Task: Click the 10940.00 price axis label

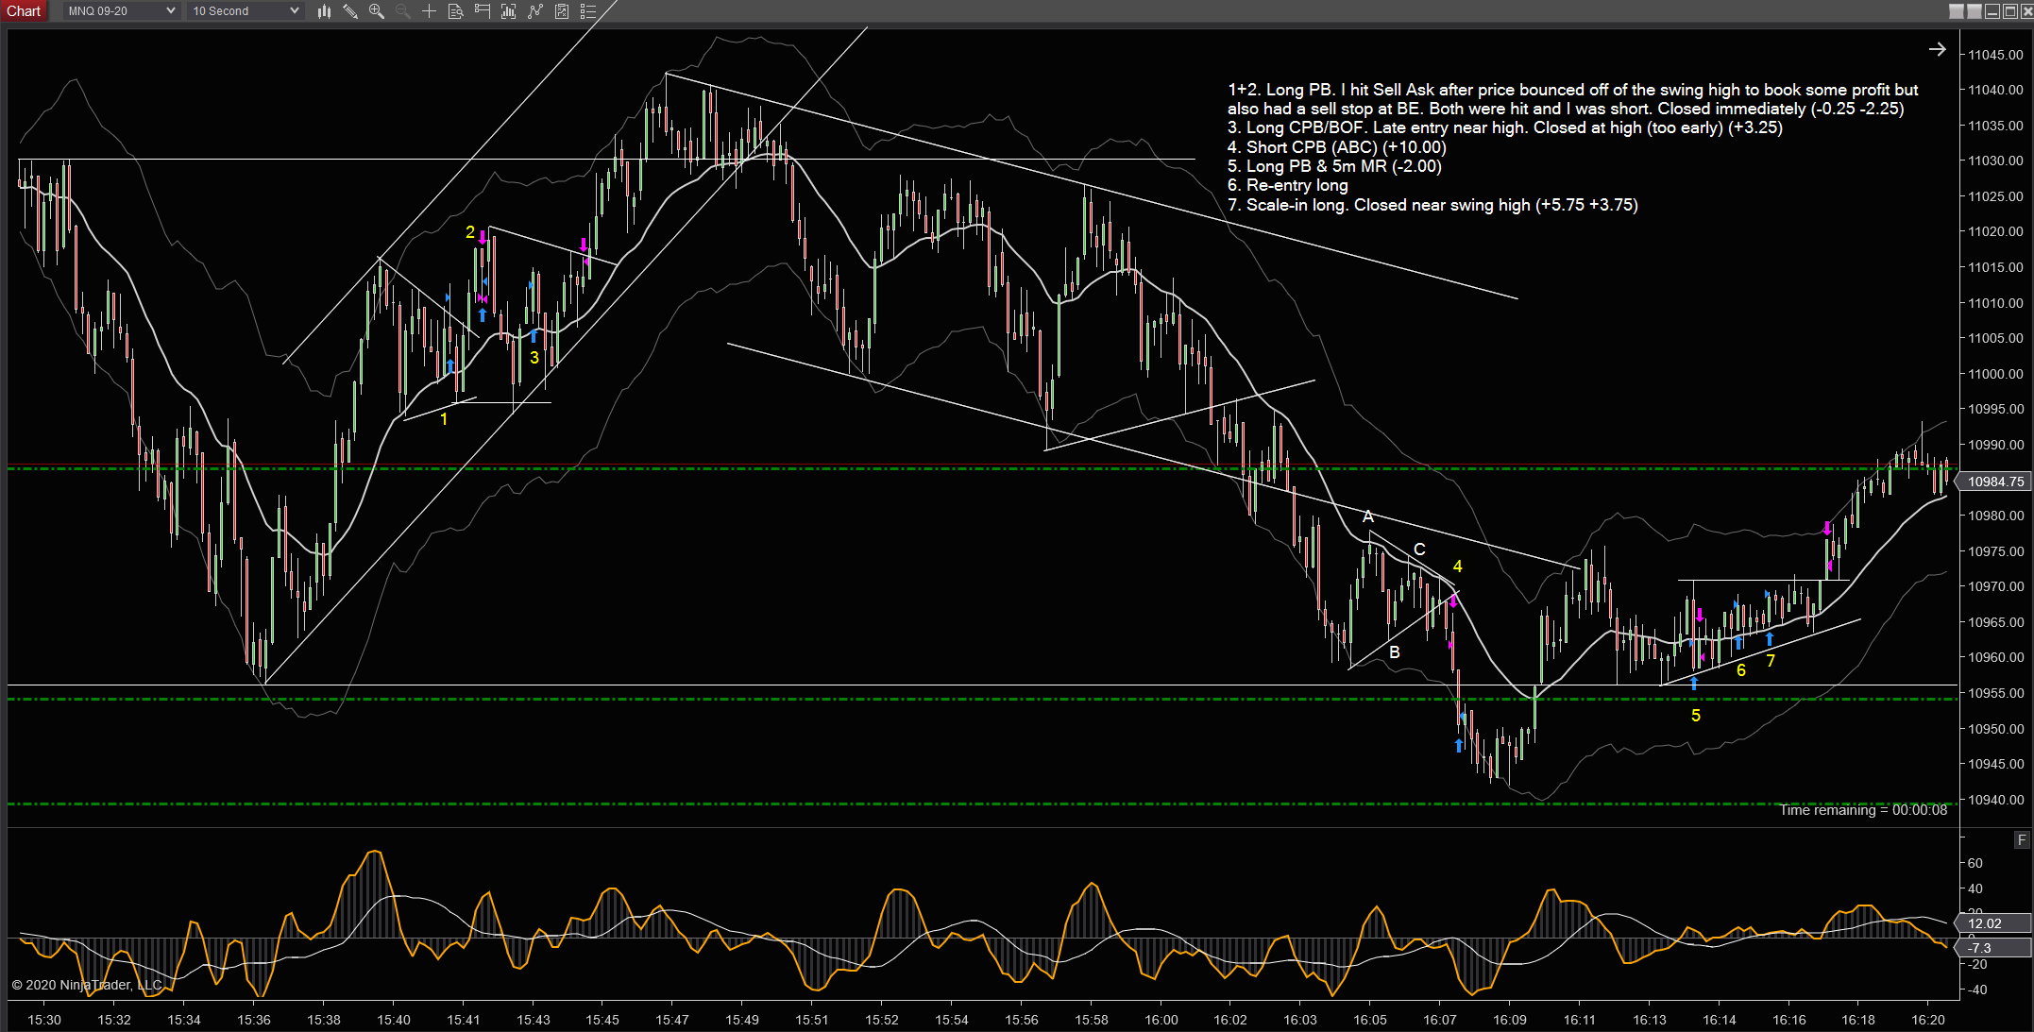Action: [x=1995, y=800]
